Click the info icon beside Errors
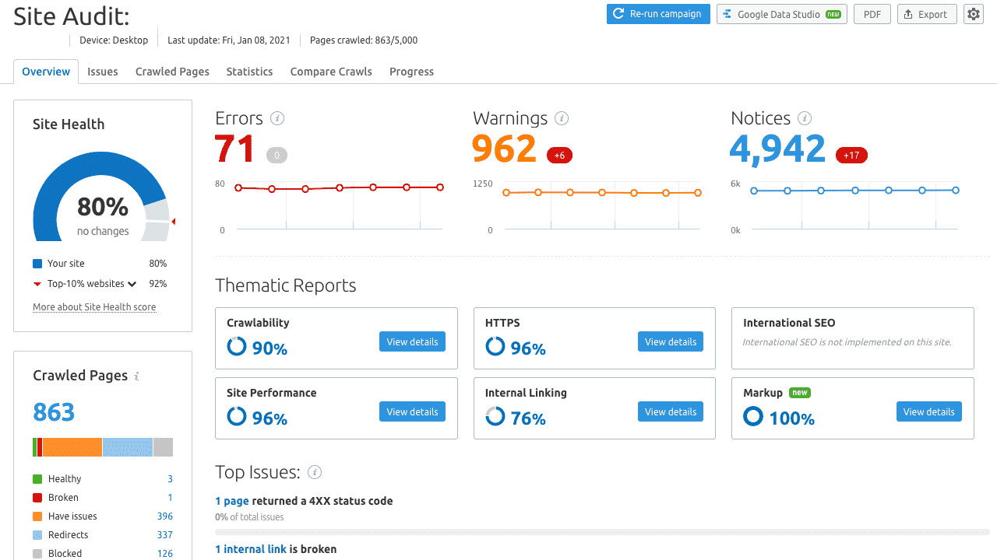The image size is (997, 560). point(277,118)
